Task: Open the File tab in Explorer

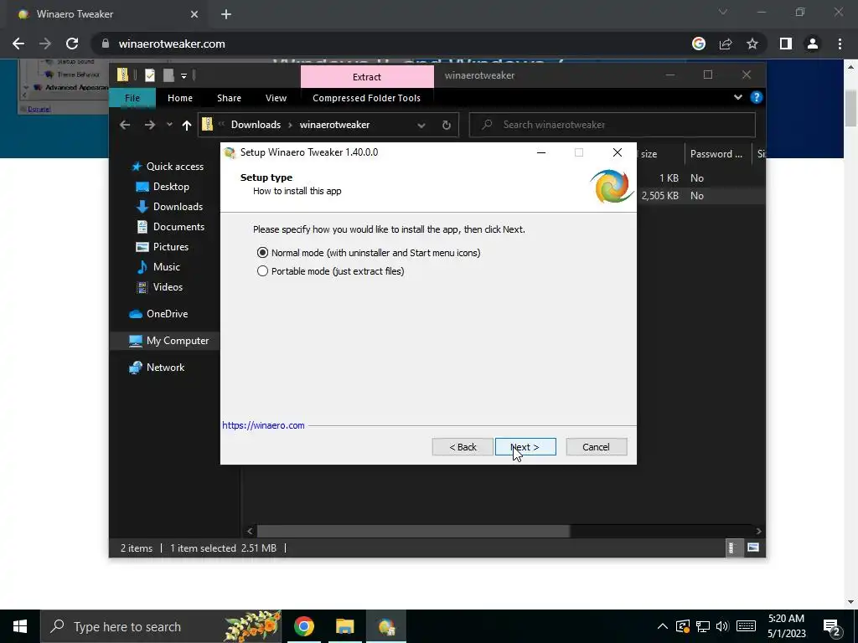Action: 132,98
